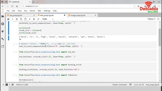
Task: Copy the selected cell icon
Action: (x=21, y=19)
